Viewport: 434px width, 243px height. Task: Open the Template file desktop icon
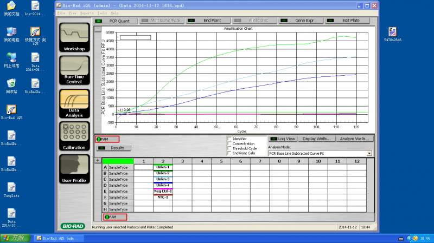11,190
